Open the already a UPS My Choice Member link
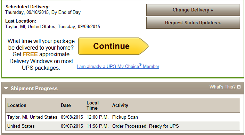 pyautogui.click(x=118, y=66)
